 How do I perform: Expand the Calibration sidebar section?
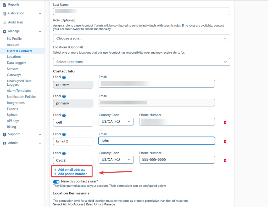click(x=40, y=14)
